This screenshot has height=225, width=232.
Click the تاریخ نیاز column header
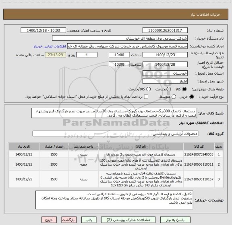click(24, 147)
